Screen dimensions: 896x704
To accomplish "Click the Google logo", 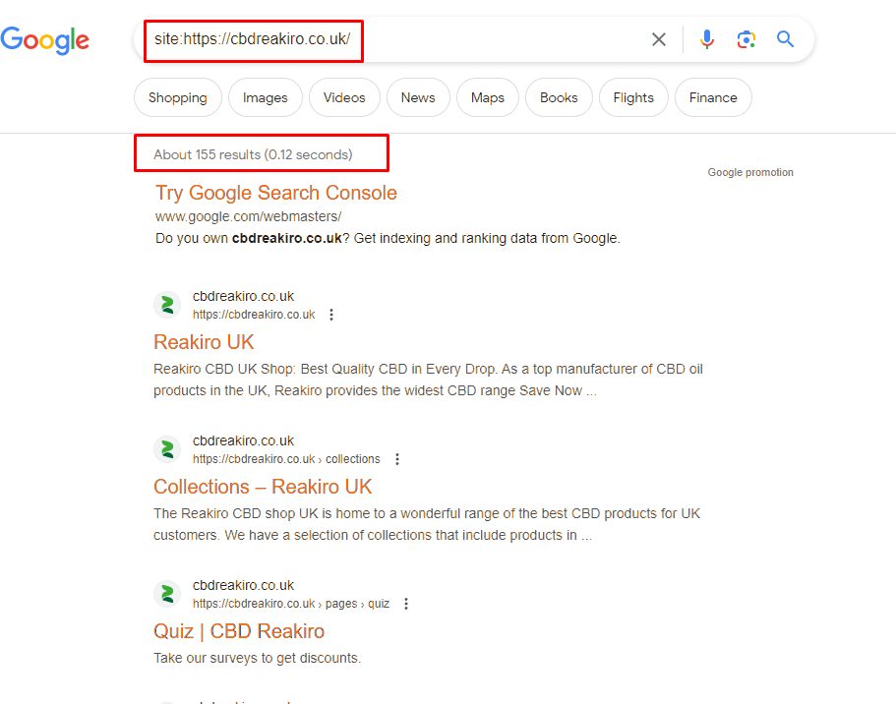I will [44, 40].
